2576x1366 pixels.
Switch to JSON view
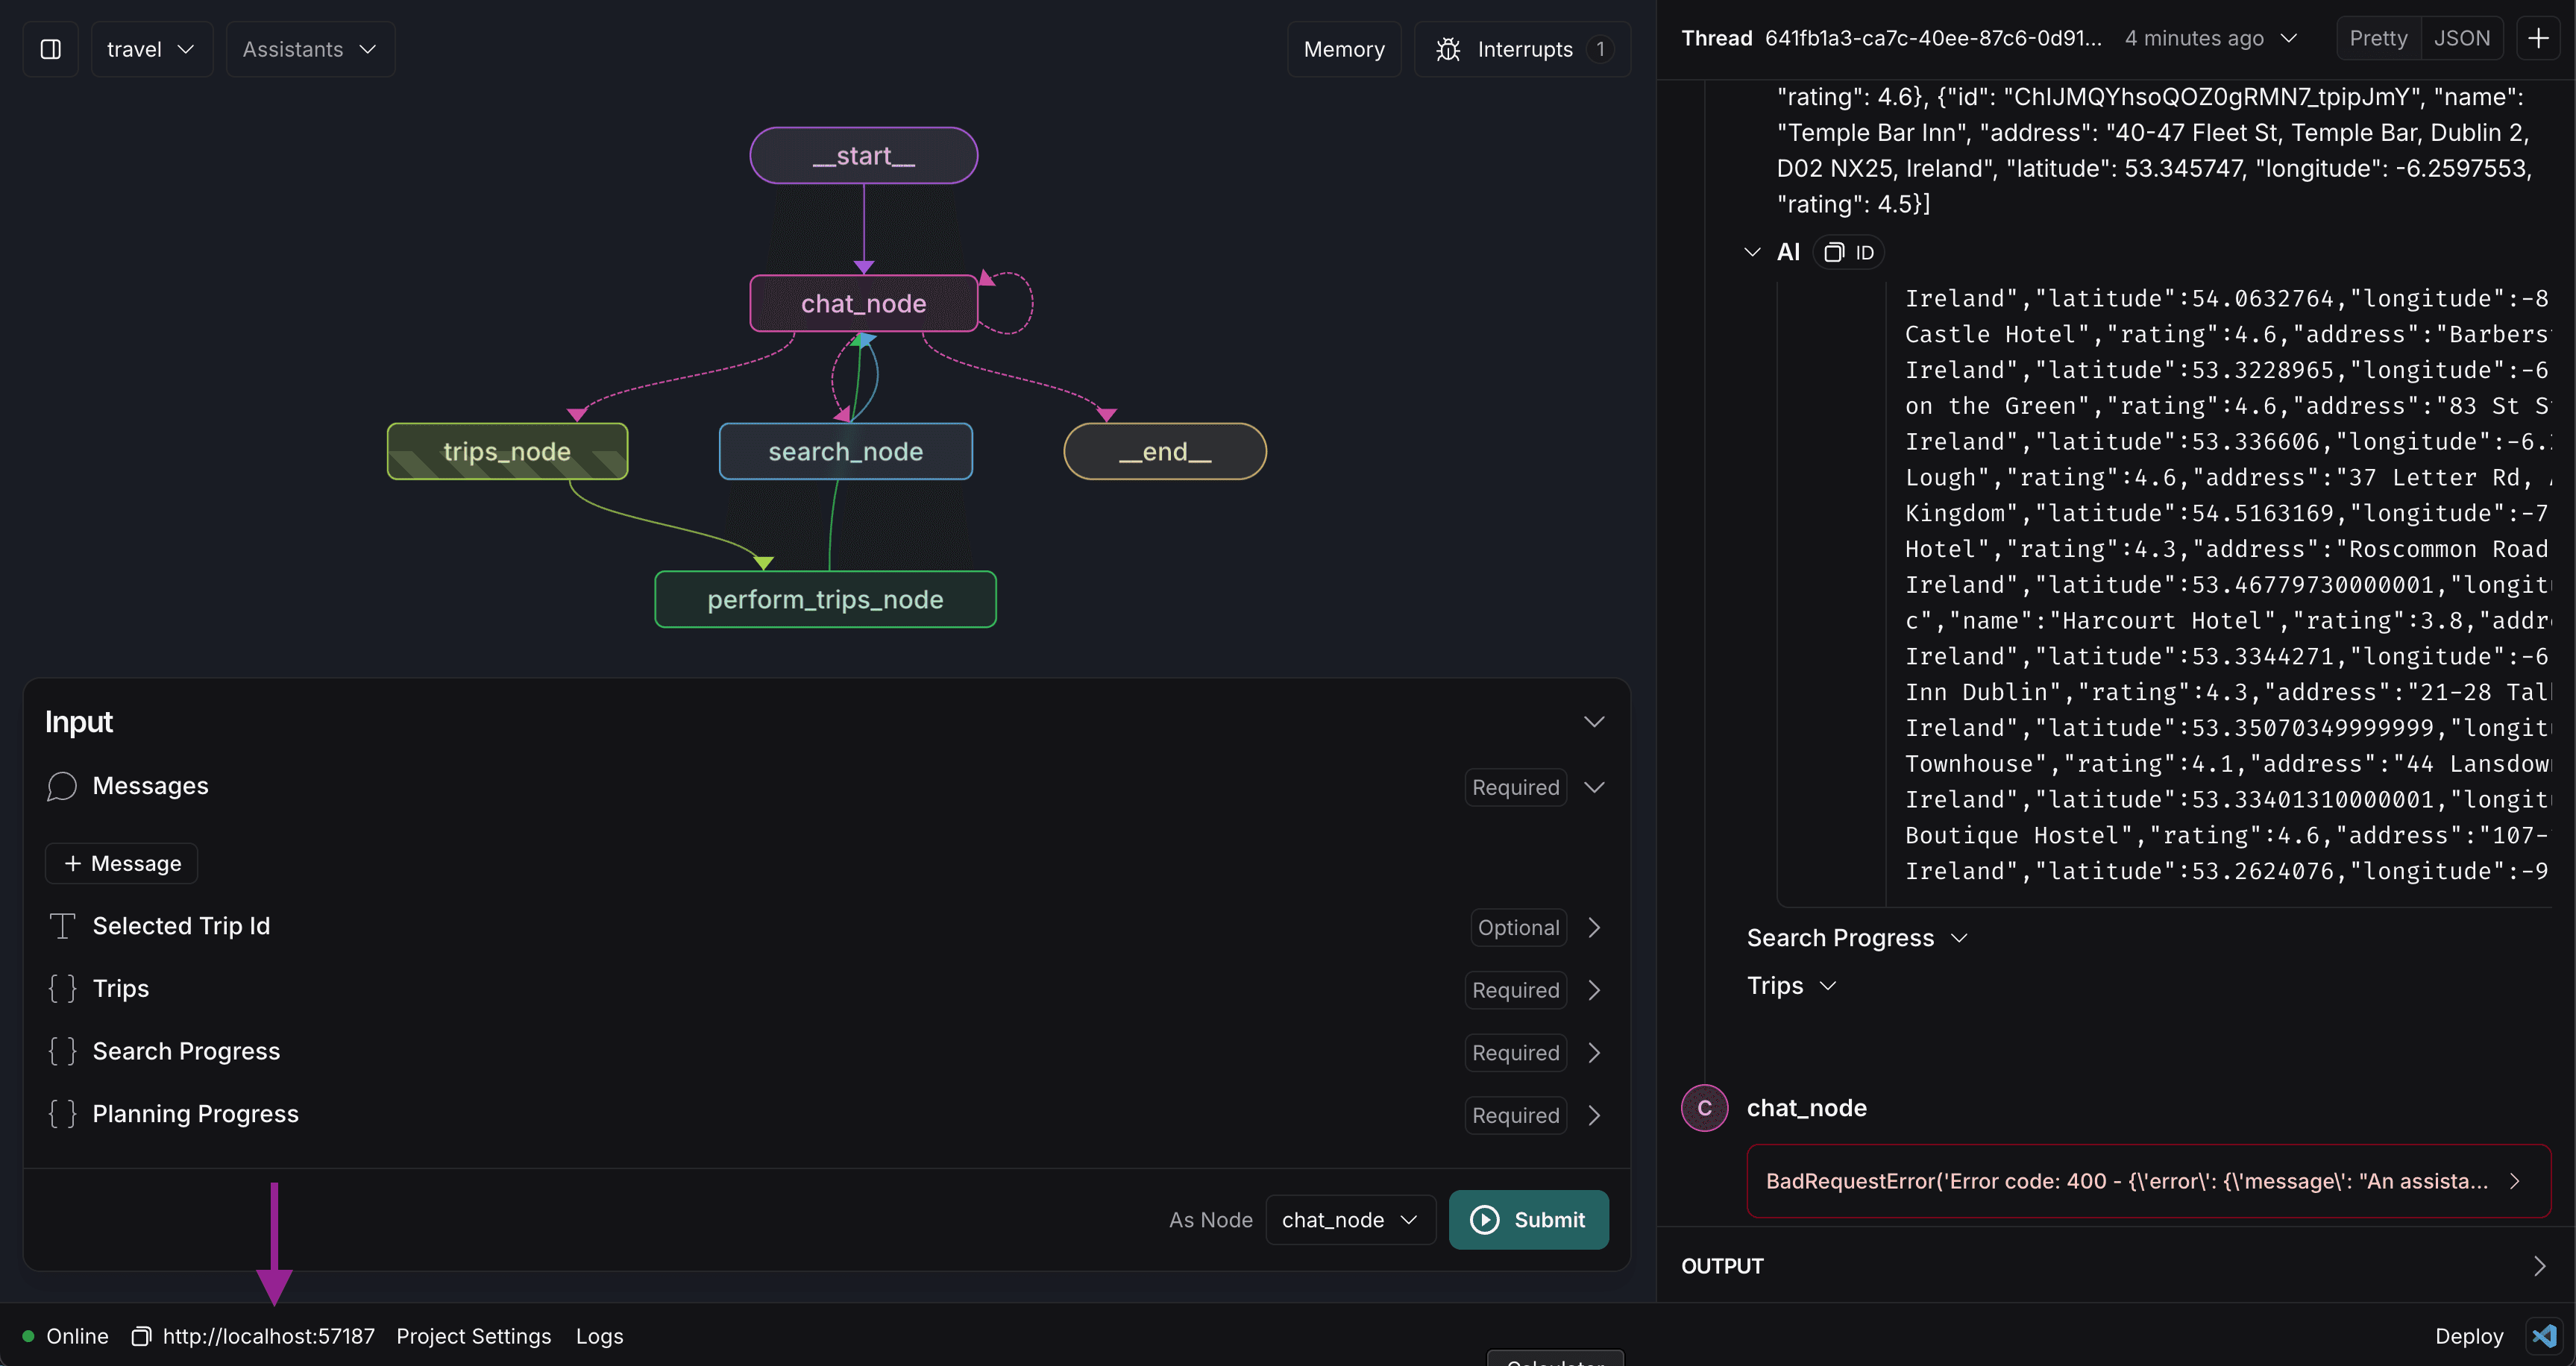coord(2461,38)
